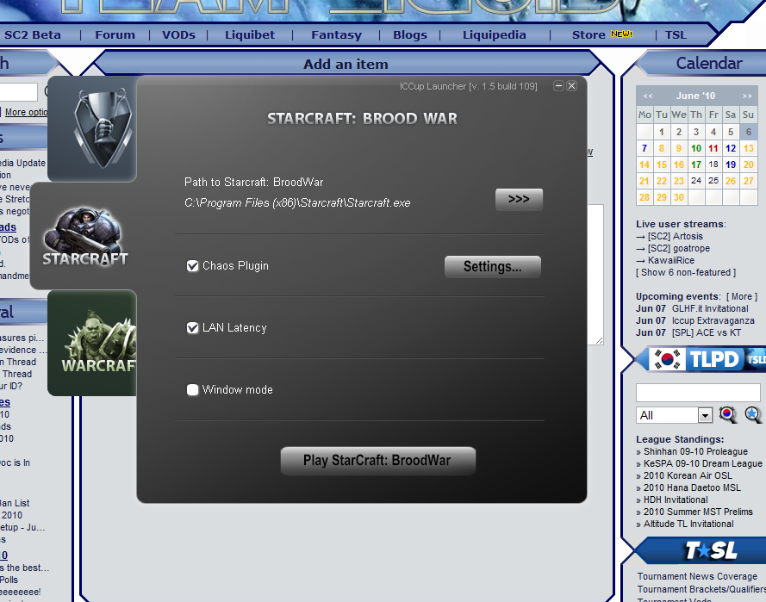Viewport: 766px width, 602px height.
Task: Click the Starcraft.exe path text
Action: 297,203
